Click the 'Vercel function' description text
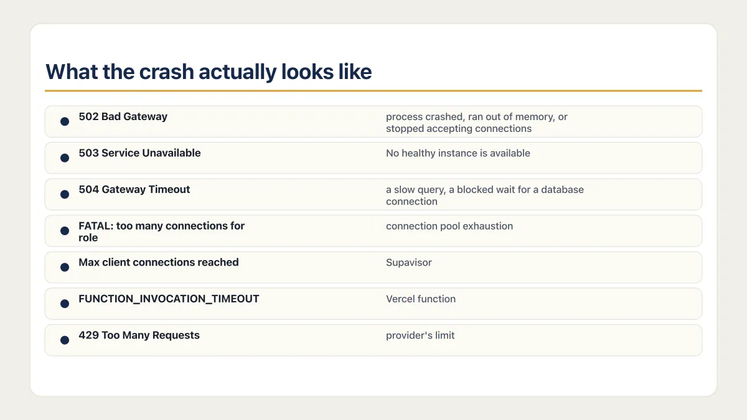Image resolution: width=747 pixels, height=420 pixels. (421, 299)
